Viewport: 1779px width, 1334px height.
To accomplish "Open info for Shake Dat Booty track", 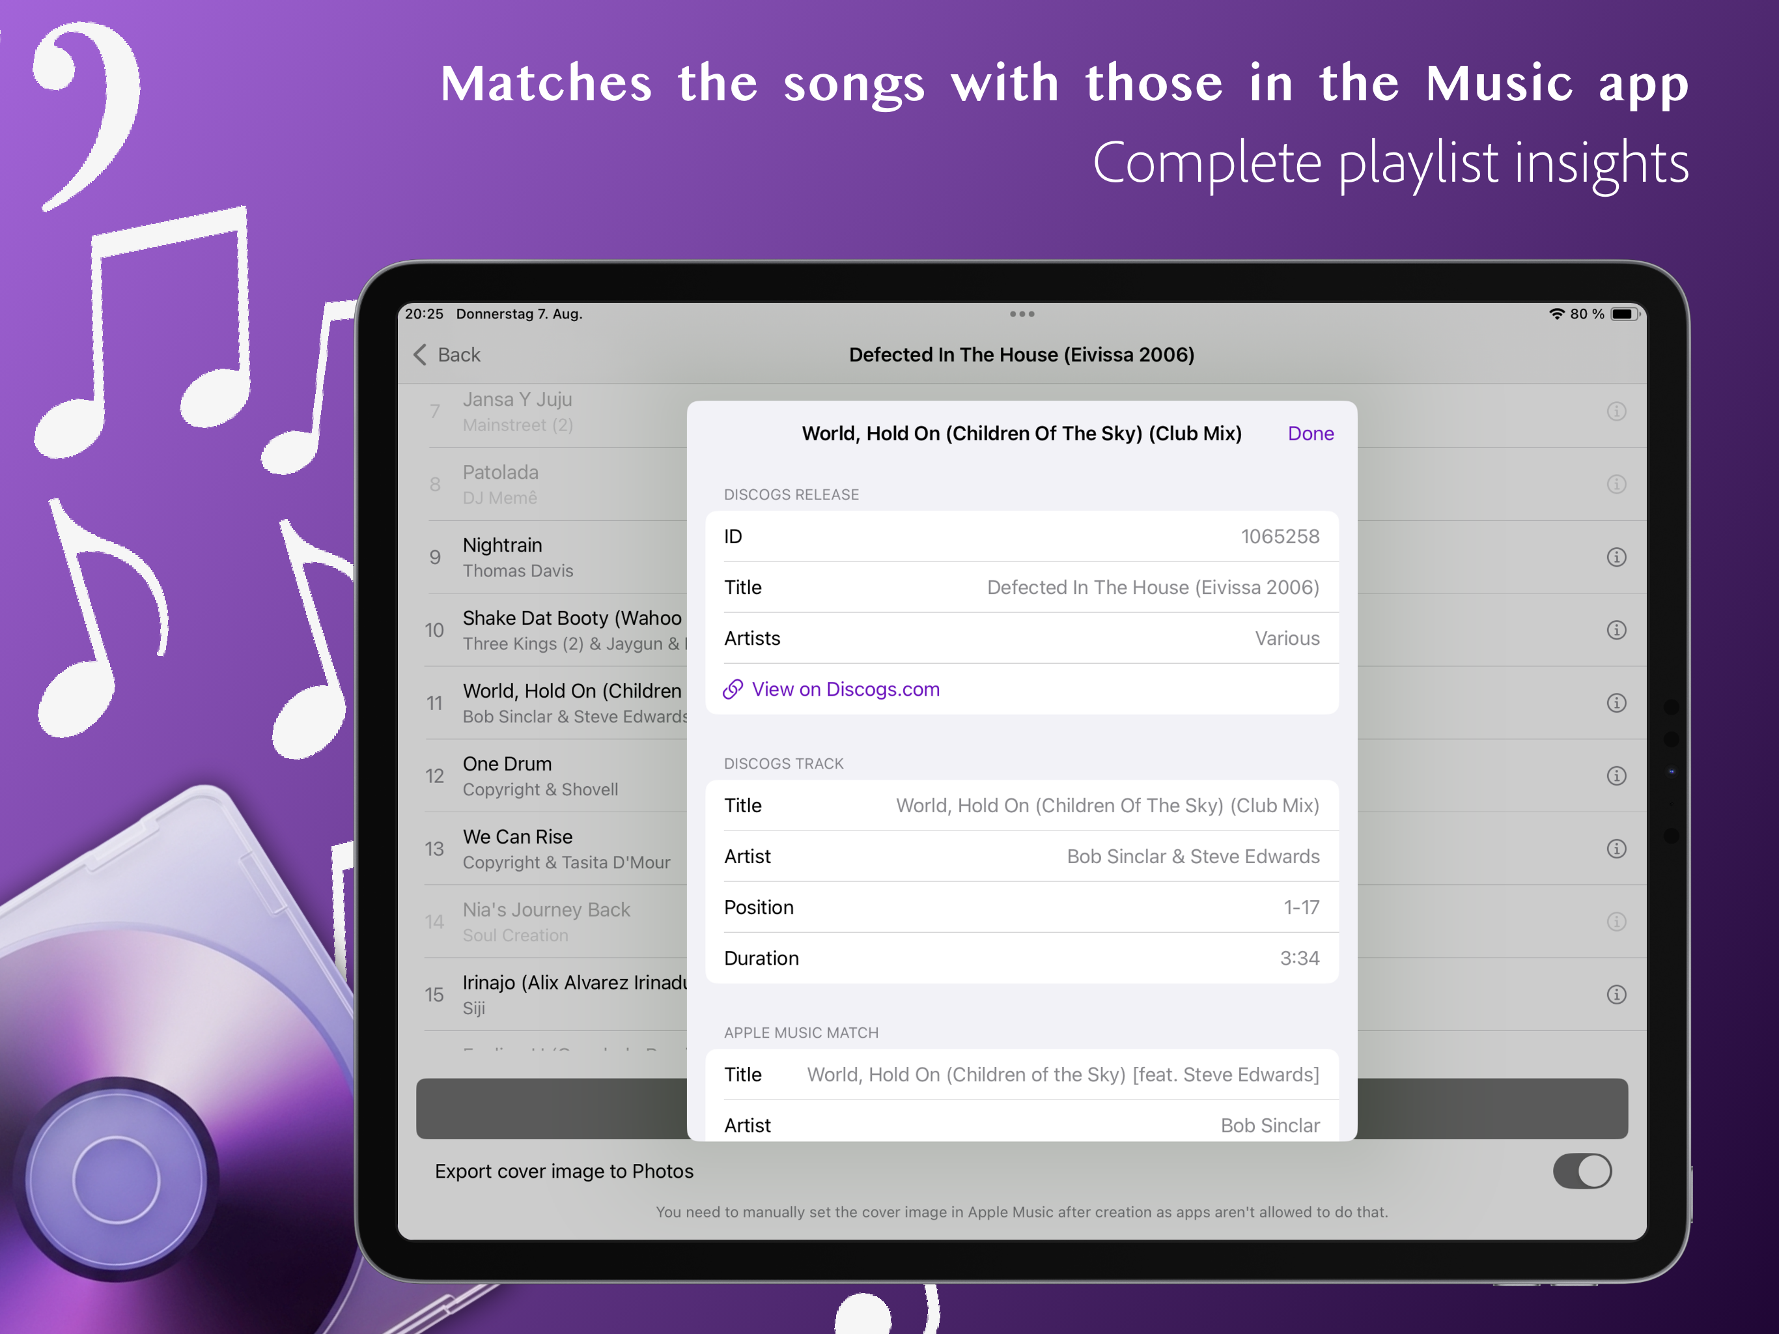I will (x=1617, y=631).
